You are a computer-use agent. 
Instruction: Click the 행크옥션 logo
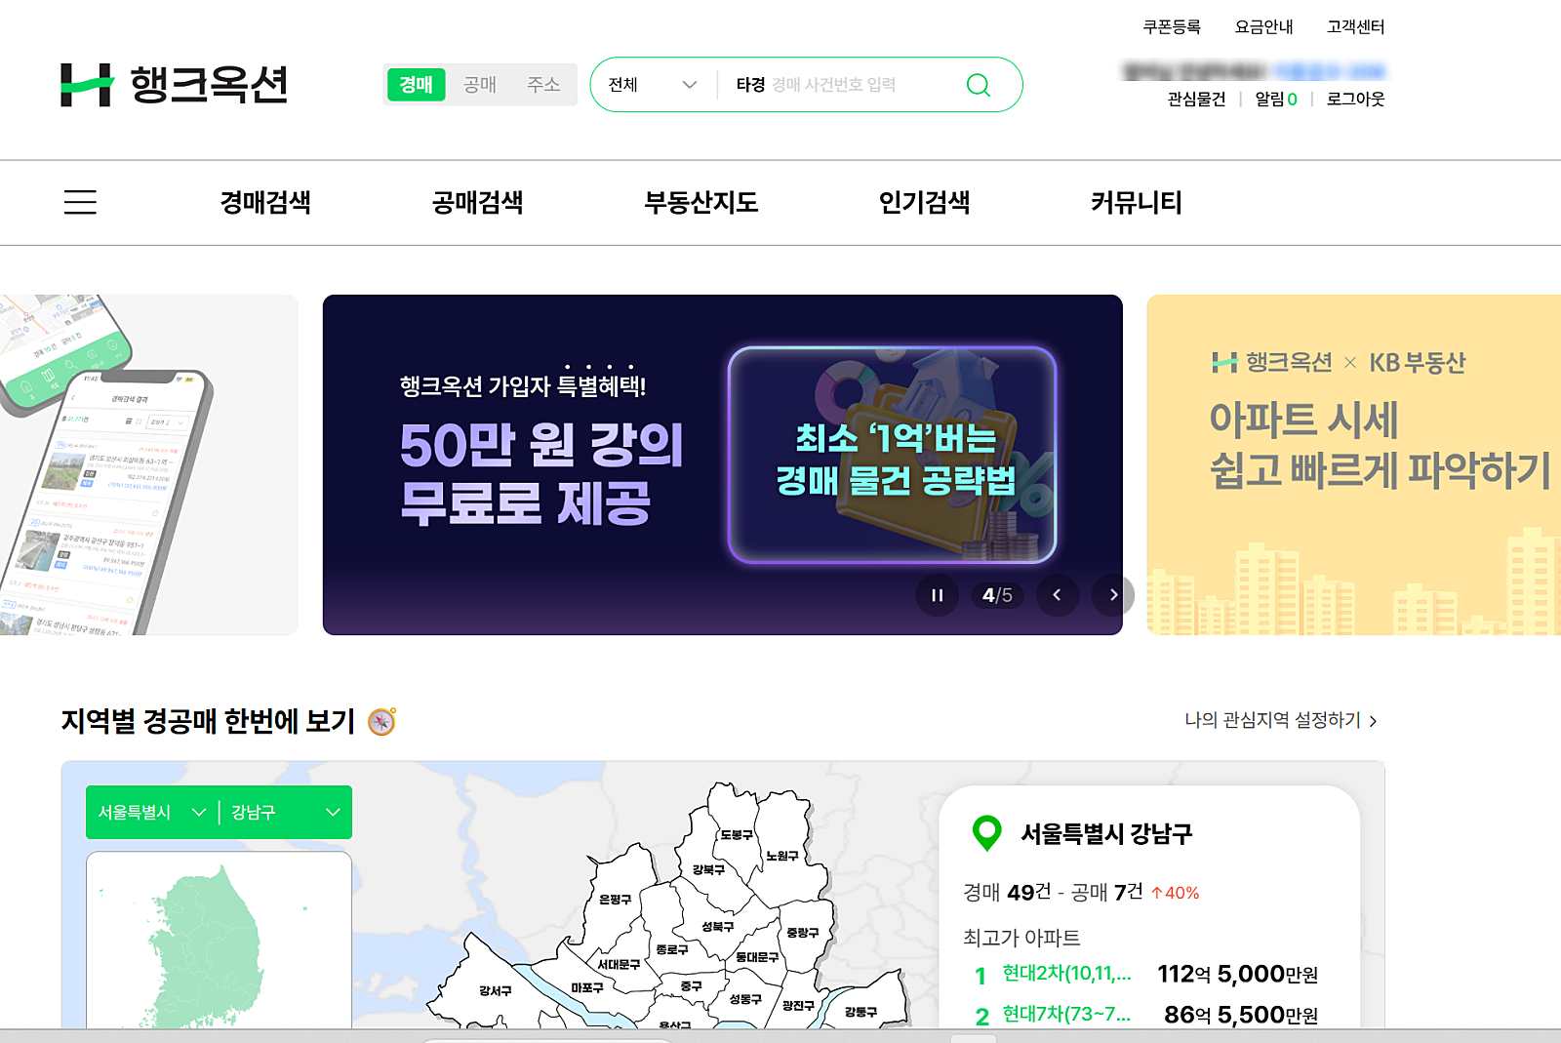(175, 85)
